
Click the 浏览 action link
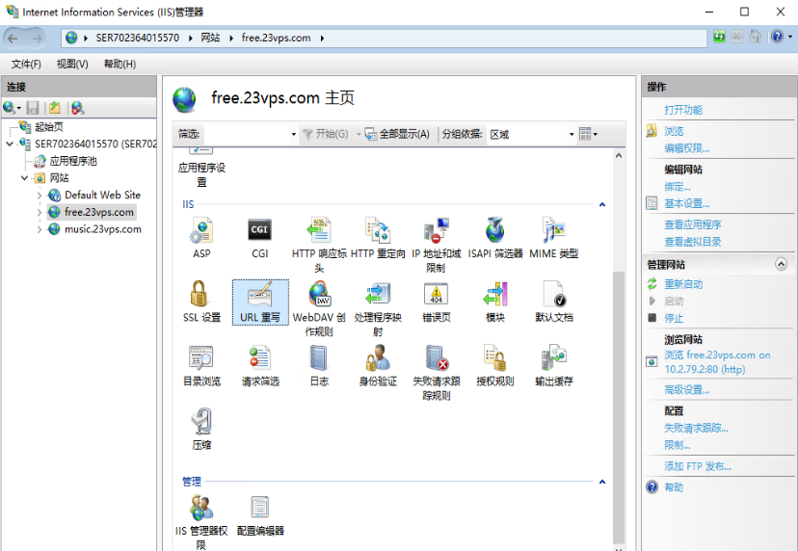tap(674, 131)
